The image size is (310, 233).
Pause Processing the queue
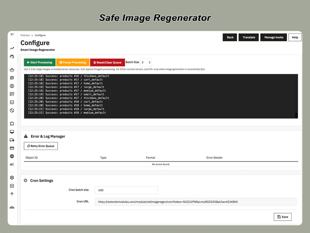(73, 62)
